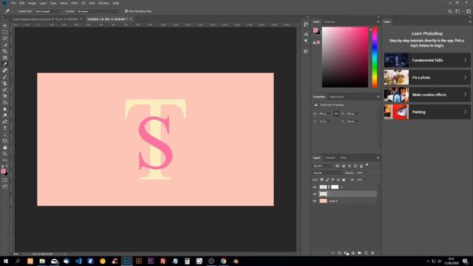Select the Move tool

pos(5,26)
